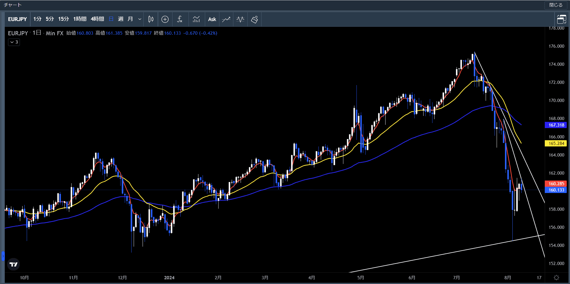
Task: Switch to the 4時間 timeframe
Action: click(x=97, y=19)
